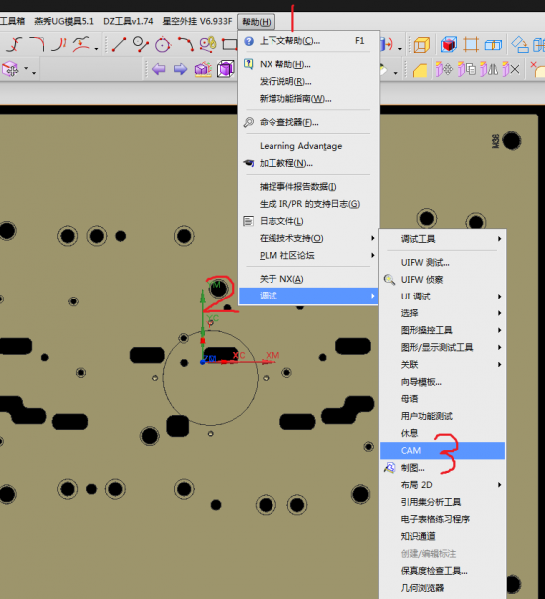
Task: Select the Arc tool with three points
Action: [x=185, y=44]
